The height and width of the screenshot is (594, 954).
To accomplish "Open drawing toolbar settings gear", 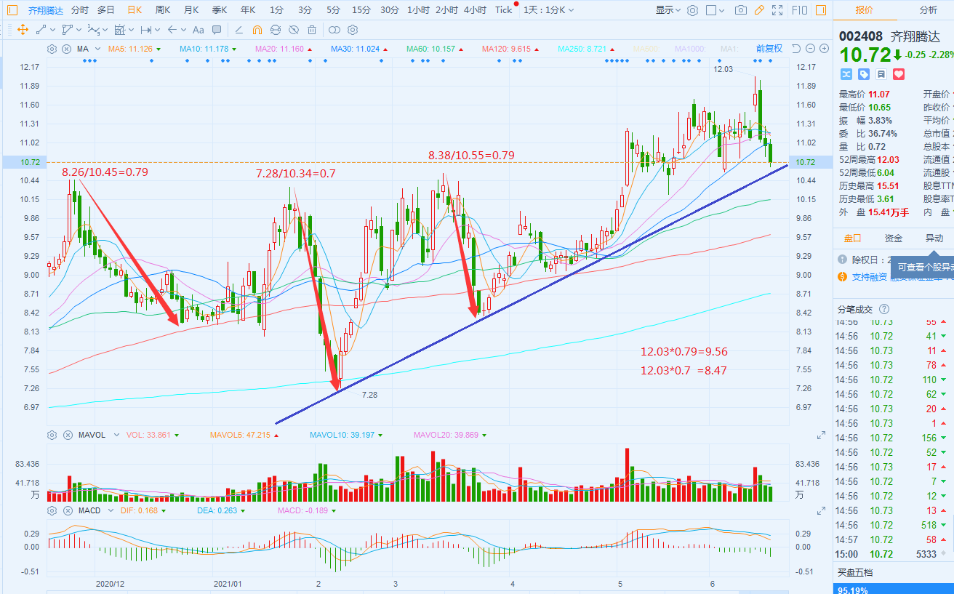I will 353,30.
